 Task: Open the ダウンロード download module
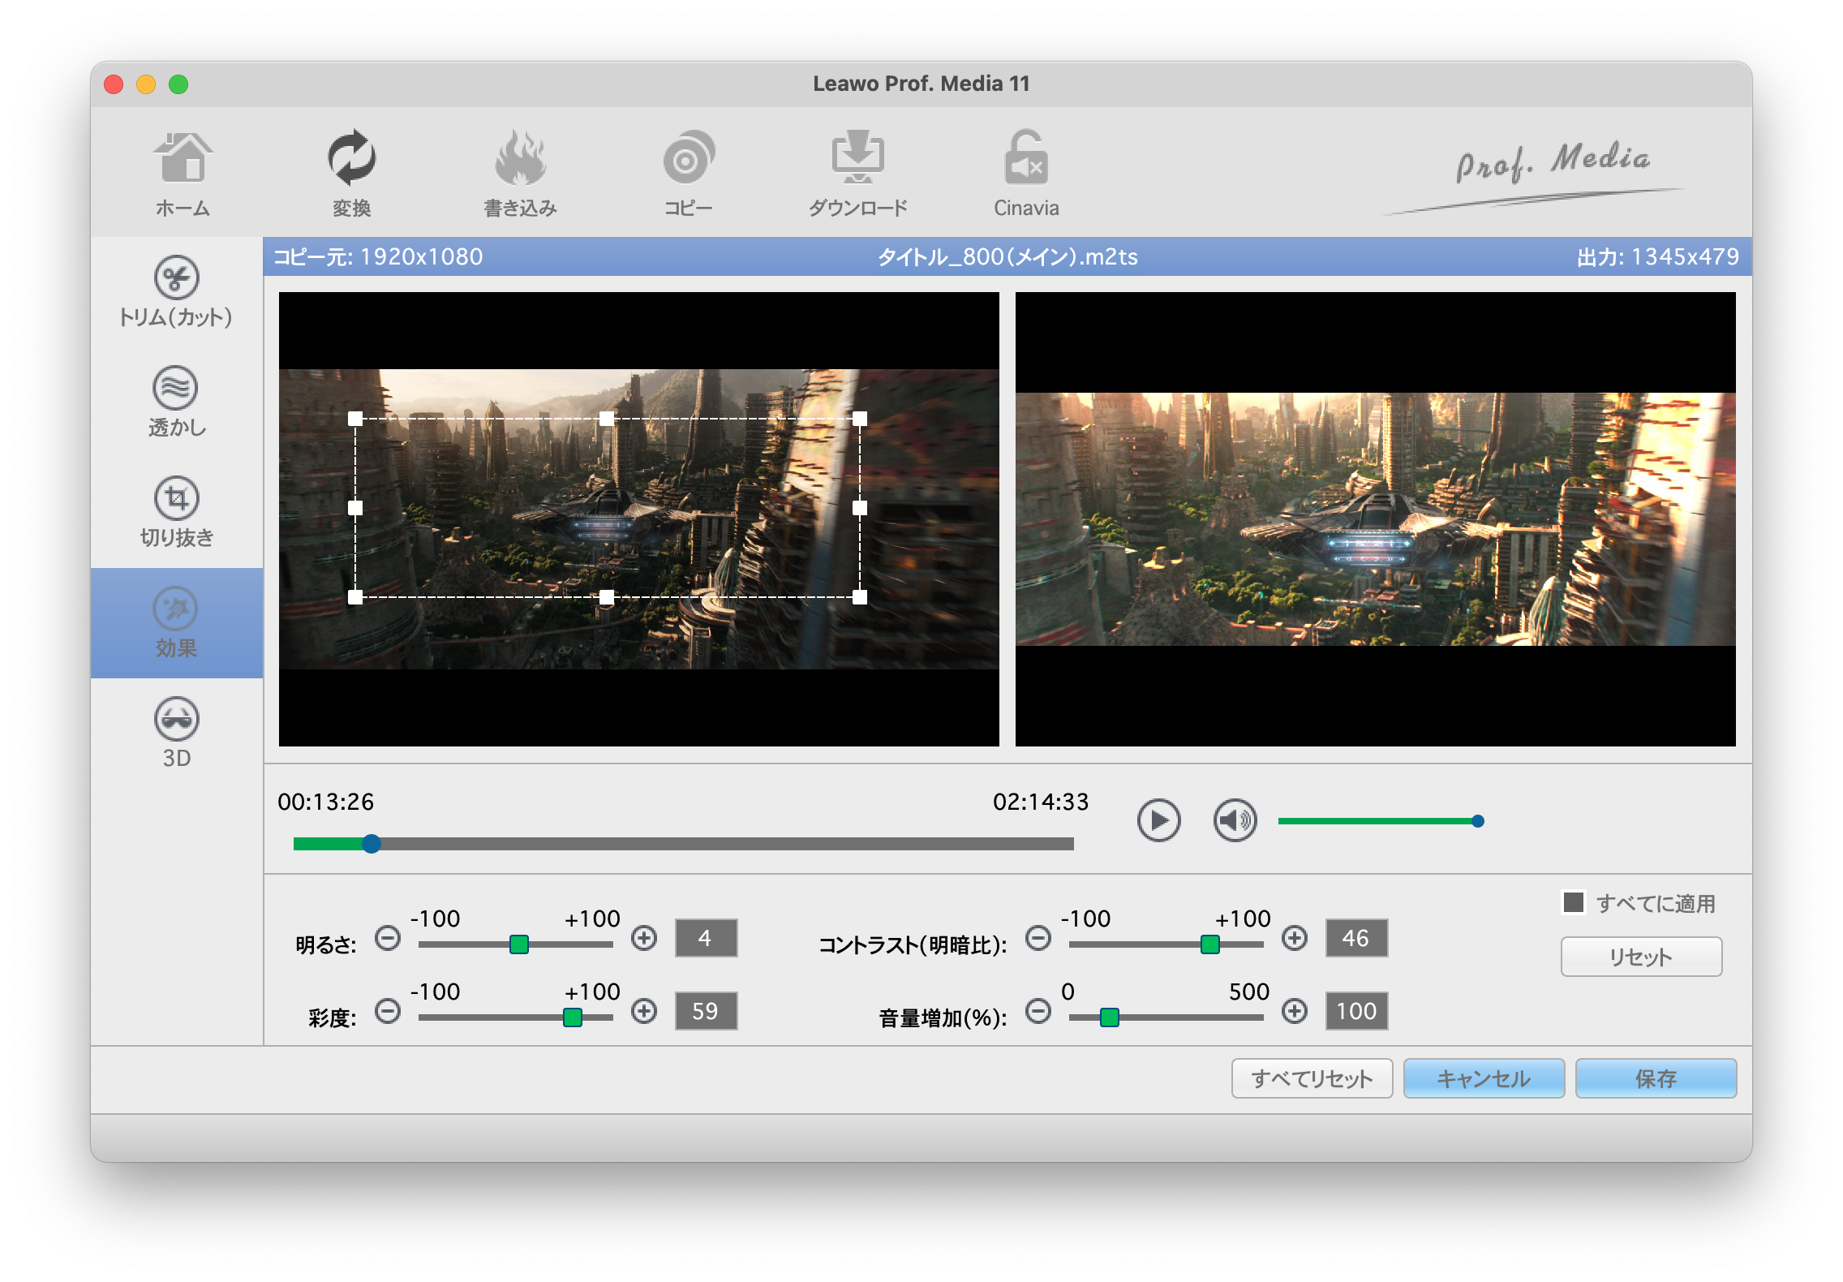pos(857,174)
